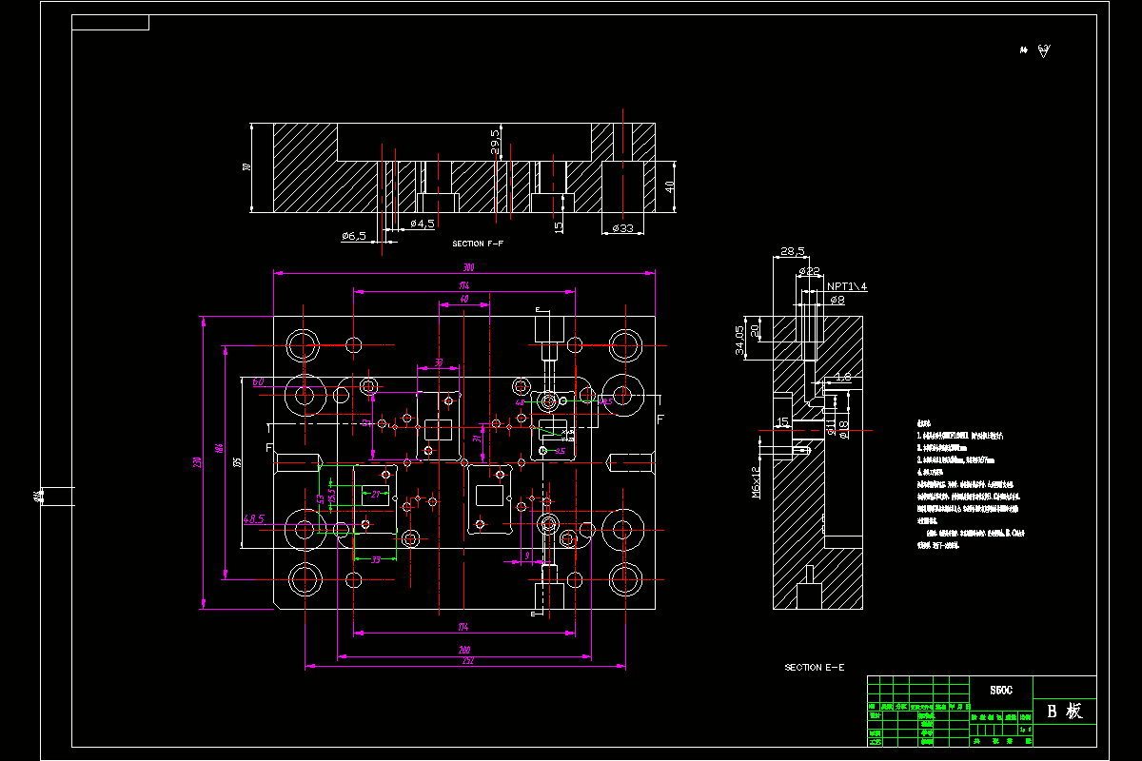The width and height of the screenshot is (1142, 761).
Task: Click the 174 dimension at bottom of plan view
Action: (x=464, y=627)
